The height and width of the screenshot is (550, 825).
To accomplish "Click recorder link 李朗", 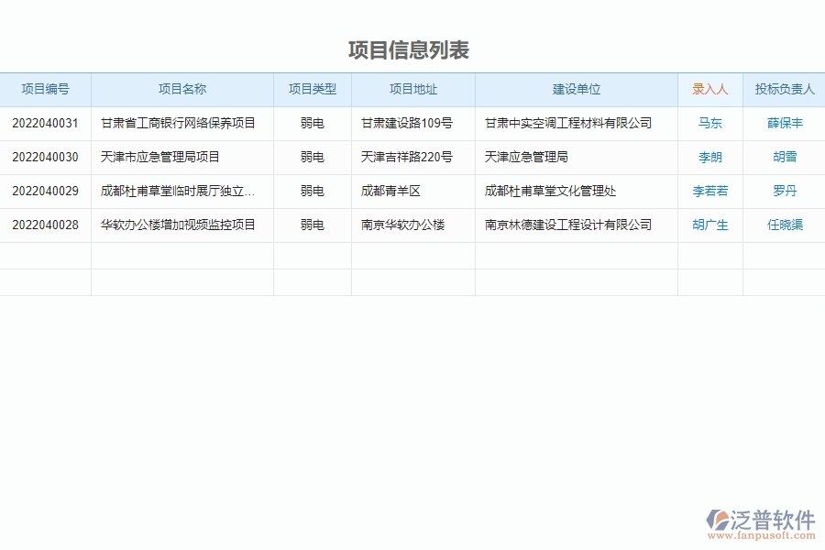I will click(x=709, y=157).
